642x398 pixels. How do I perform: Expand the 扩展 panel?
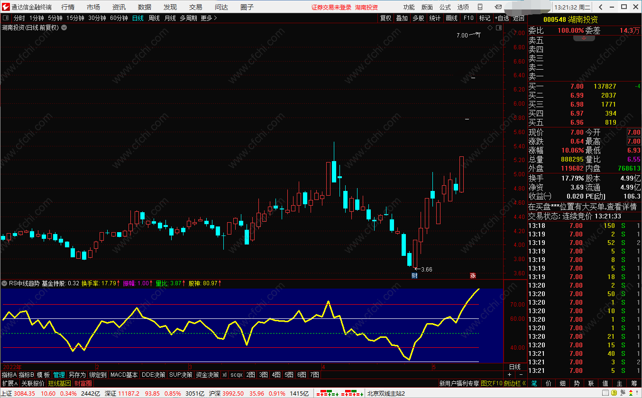[x=9, y=383]
